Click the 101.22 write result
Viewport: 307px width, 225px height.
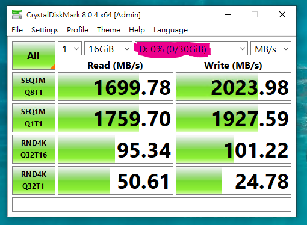tap(234, 149)
